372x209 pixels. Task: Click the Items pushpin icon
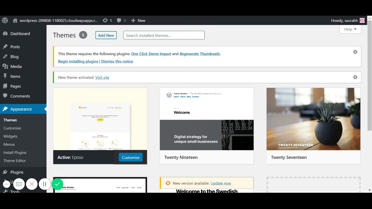pyautogui.click(x=5, y=76)
